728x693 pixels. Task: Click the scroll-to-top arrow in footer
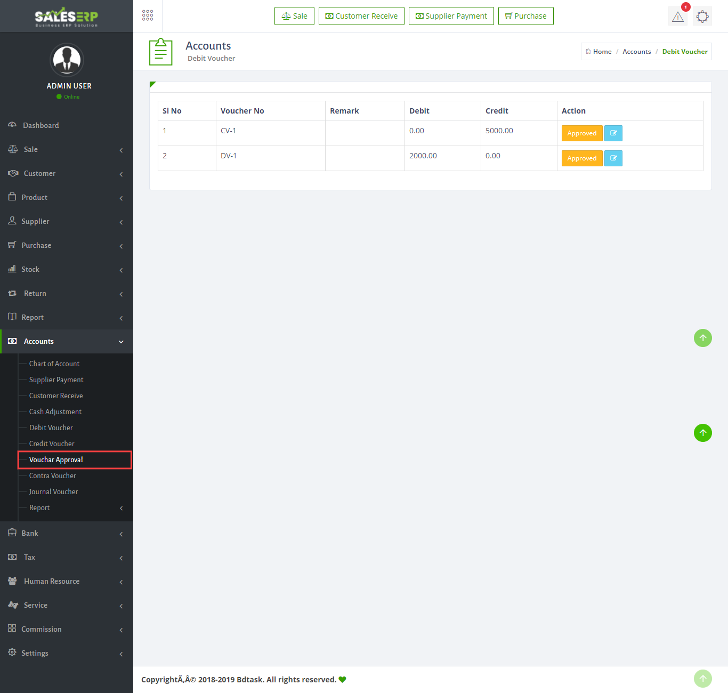[702, 679]
